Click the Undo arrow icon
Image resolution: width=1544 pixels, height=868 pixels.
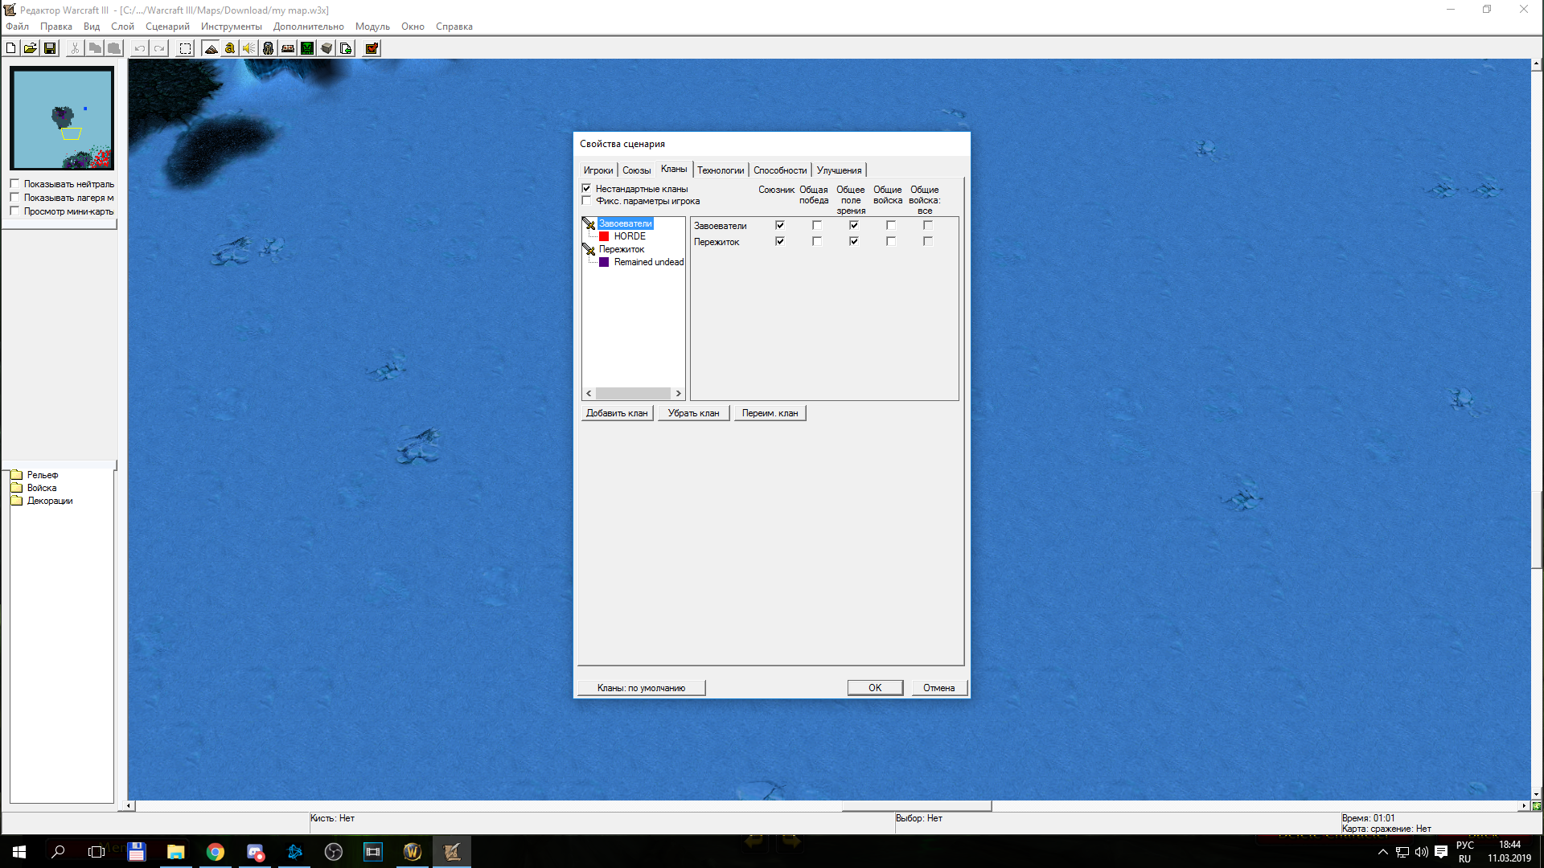[139, 48]
